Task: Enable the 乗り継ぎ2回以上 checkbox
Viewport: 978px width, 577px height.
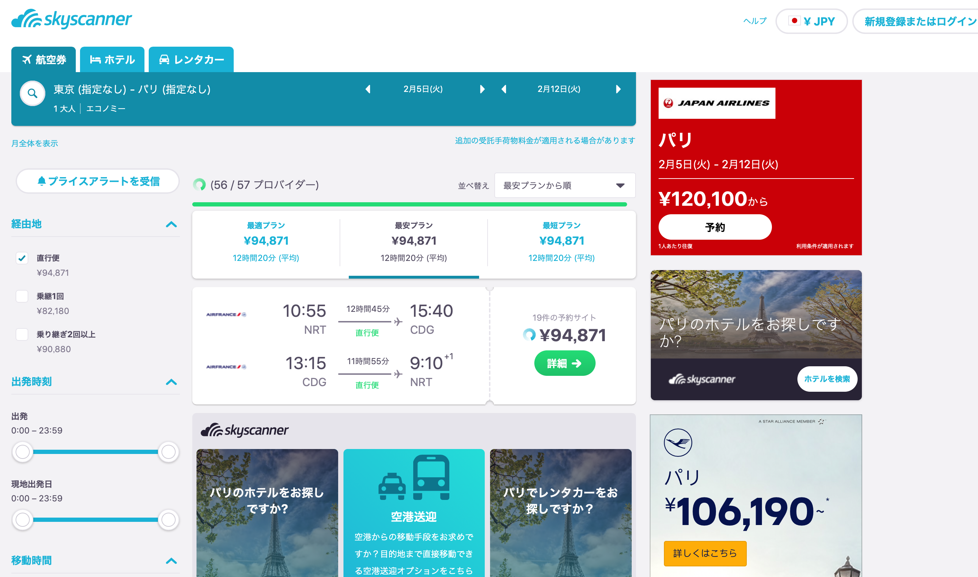Action: (22, 334)
